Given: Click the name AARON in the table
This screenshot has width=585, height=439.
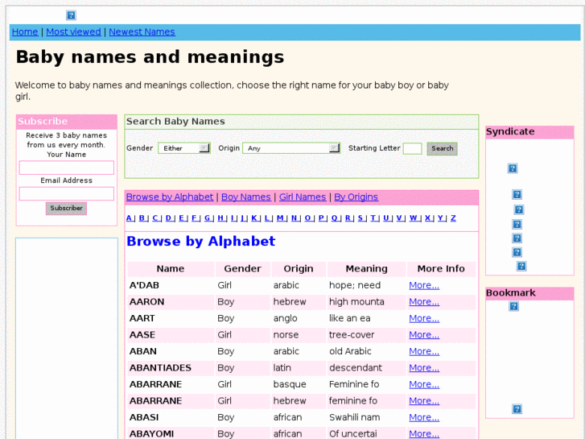Looking at the screenshot, I should (x=146, y=301).
